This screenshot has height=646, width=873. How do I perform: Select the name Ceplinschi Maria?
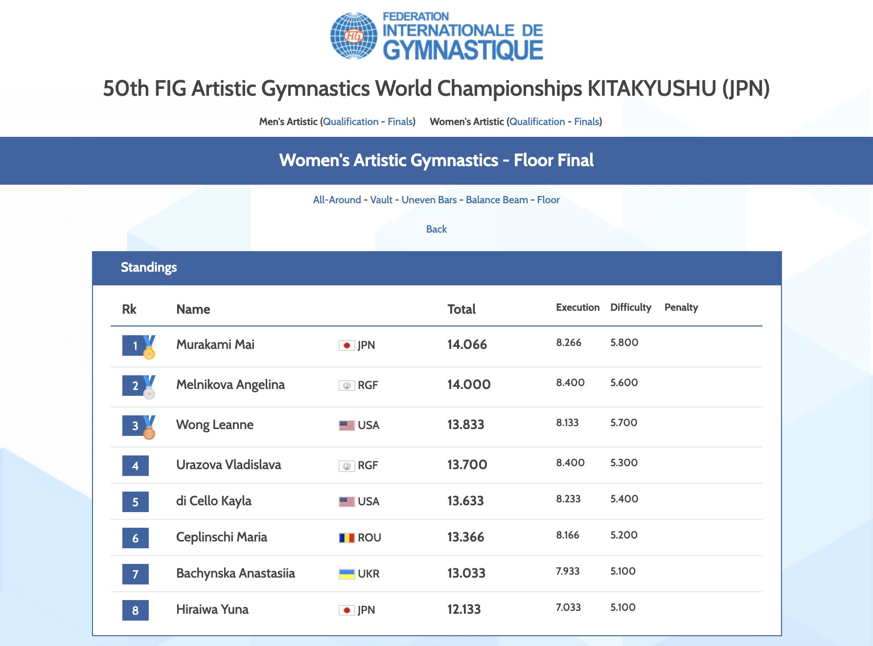tap(222, 537)
